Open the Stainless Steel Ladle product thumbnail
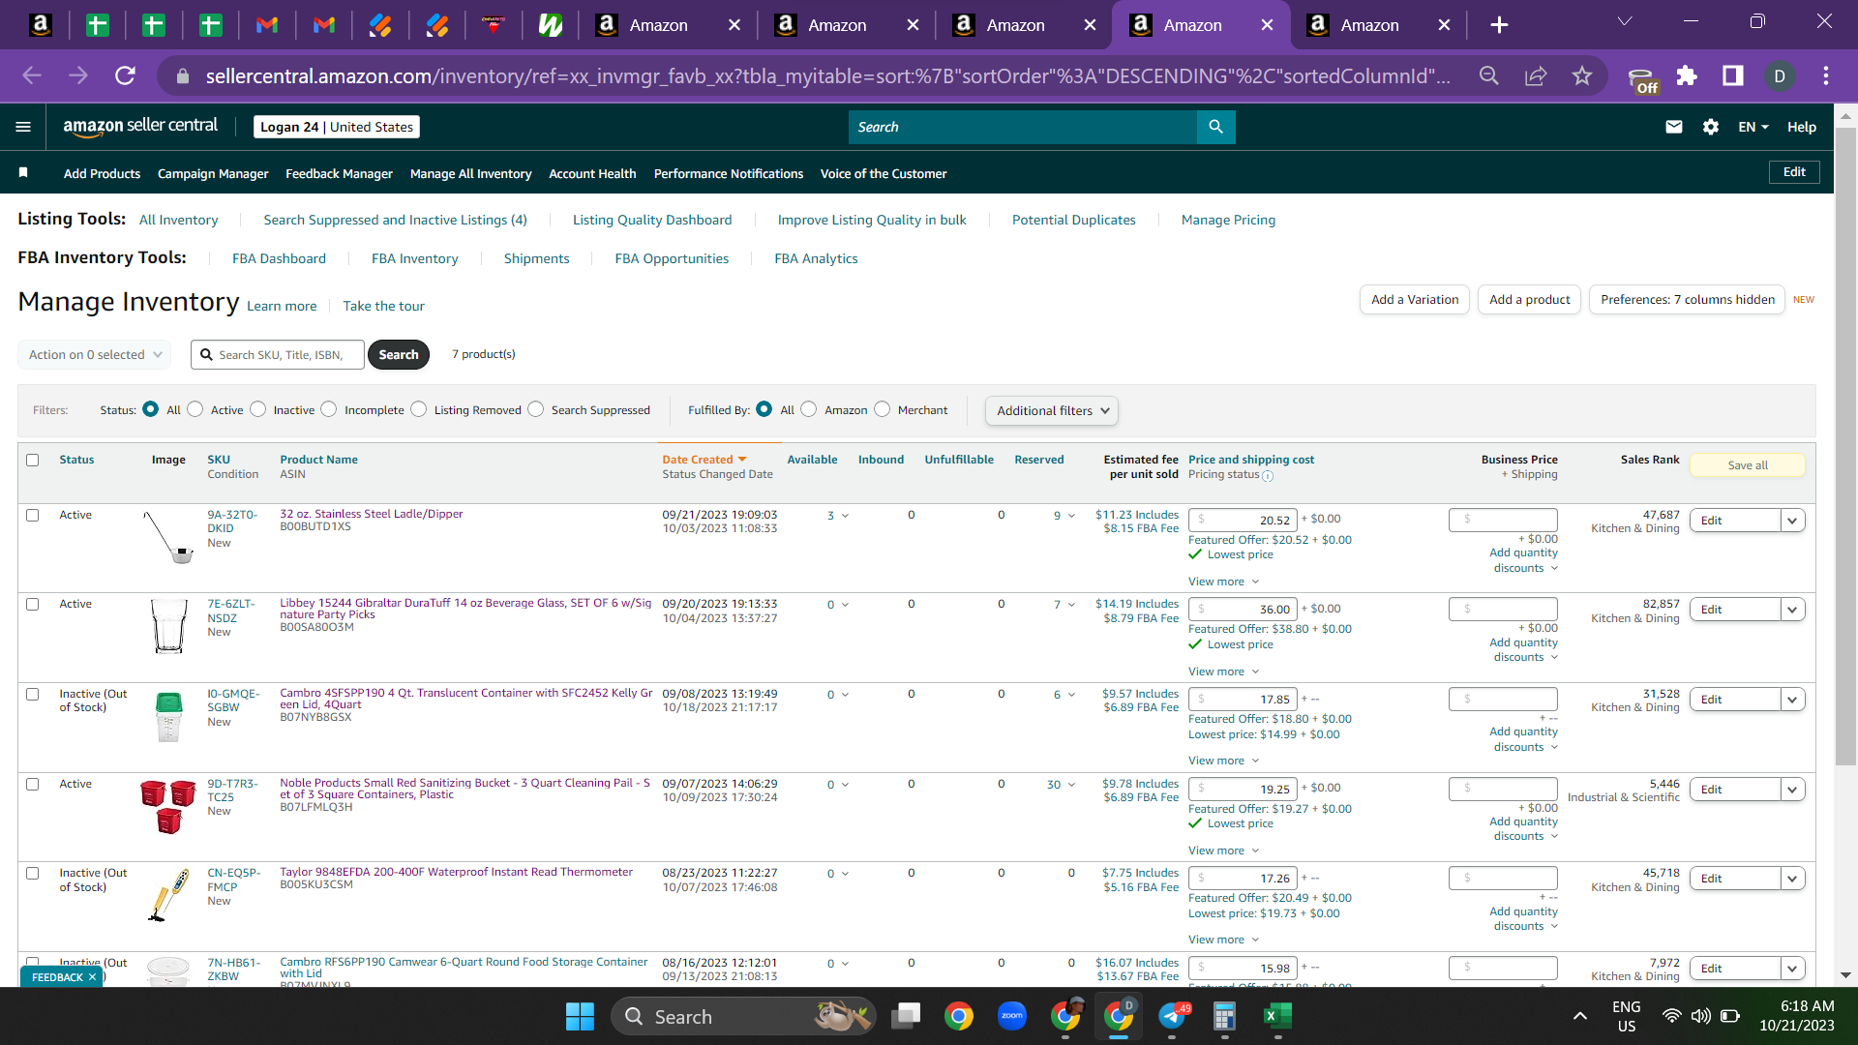 (169, 537)
